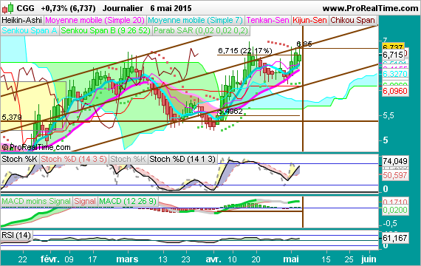Image resolution: width=421 pixels, height=266 pixels.
Task: Click the Kijun-Sen indicator label
Action: pos(309,20)
